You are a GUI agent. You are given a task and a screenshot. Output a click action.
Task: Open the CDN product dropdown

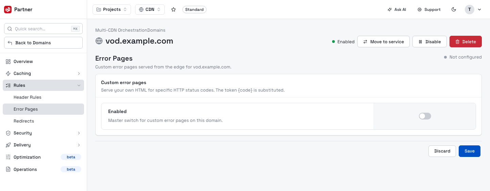click(x=150, y=10)
